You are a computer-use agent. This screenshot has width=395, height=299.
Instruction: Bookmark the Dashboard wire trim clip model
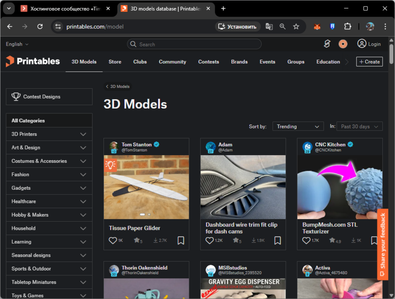tap(278, 240)
